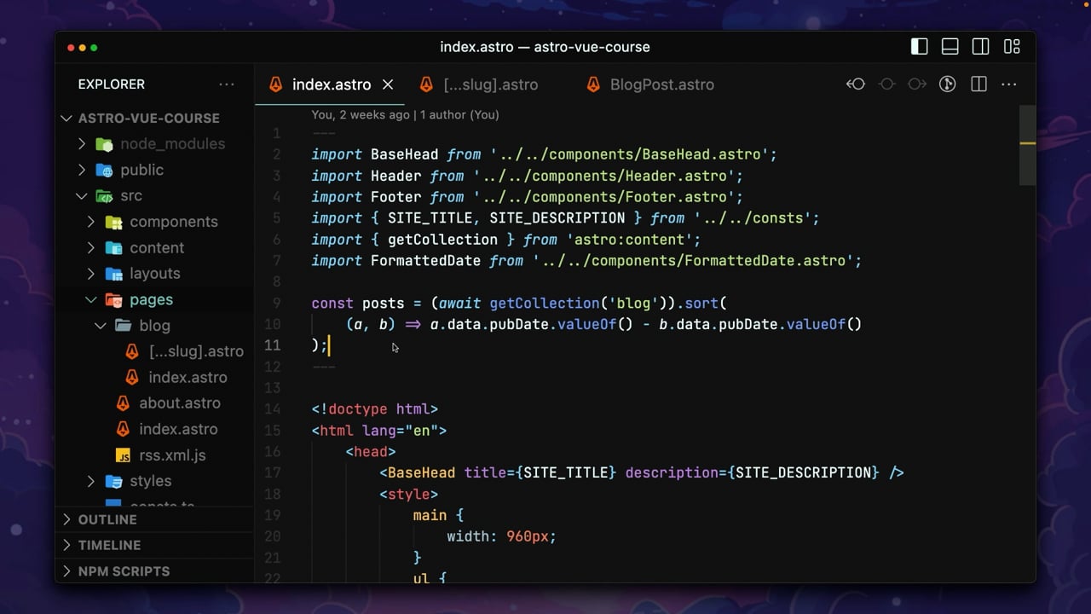Viewport: 1091px width, 614px height.
Task: Click Astro icon beside about.astro
Action: 123,403
